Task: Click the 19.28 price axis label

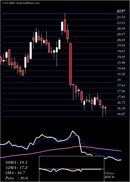Action: 121,57
